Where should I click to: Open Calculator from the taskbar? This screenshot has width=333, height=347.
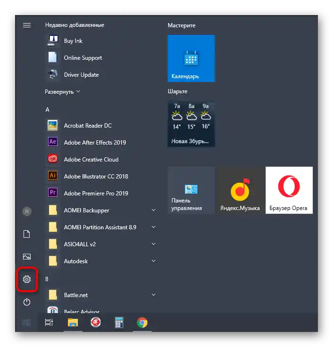click(x=119, y=323)
